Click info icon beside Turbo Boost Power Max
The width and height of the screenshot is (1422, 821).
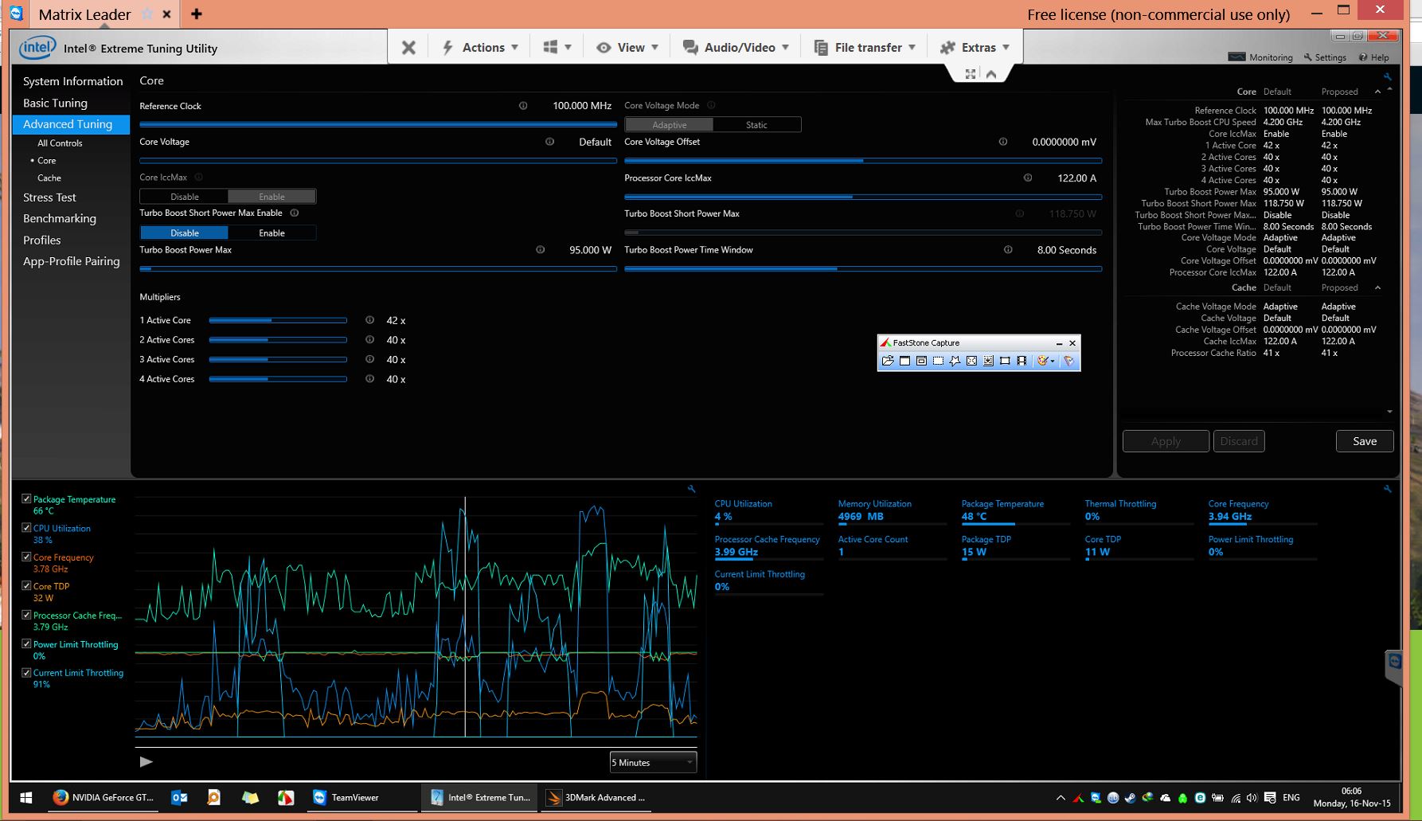541,249
